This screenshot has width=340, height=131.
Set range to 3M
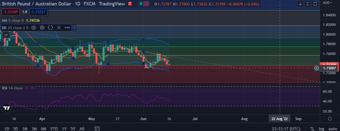[34, 128]
